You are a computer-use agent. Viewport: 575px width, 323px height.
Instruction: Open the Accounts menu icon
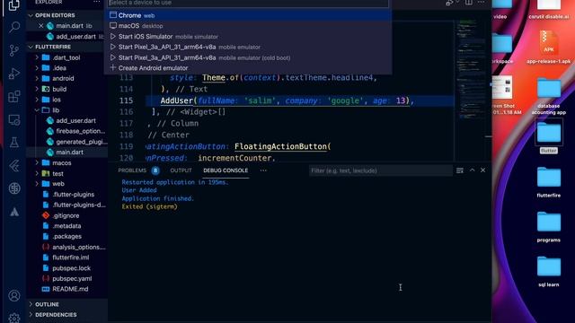click(14, 295)
